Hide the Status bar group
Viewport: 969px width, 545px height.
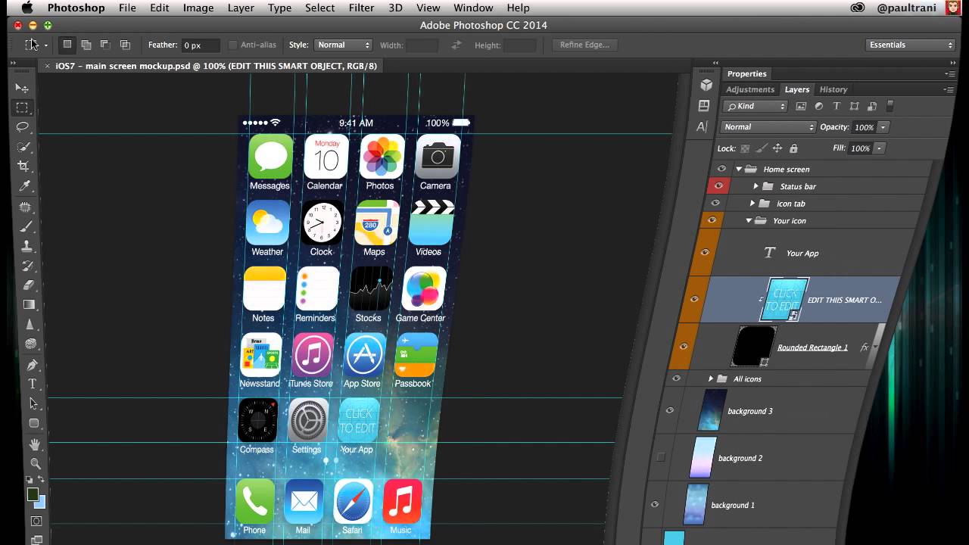[x=718, y=186]
